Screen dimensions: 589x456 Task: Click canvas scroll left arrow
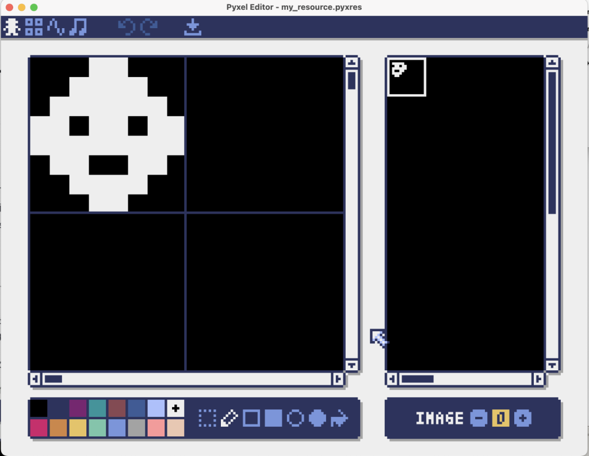point(35,379)
